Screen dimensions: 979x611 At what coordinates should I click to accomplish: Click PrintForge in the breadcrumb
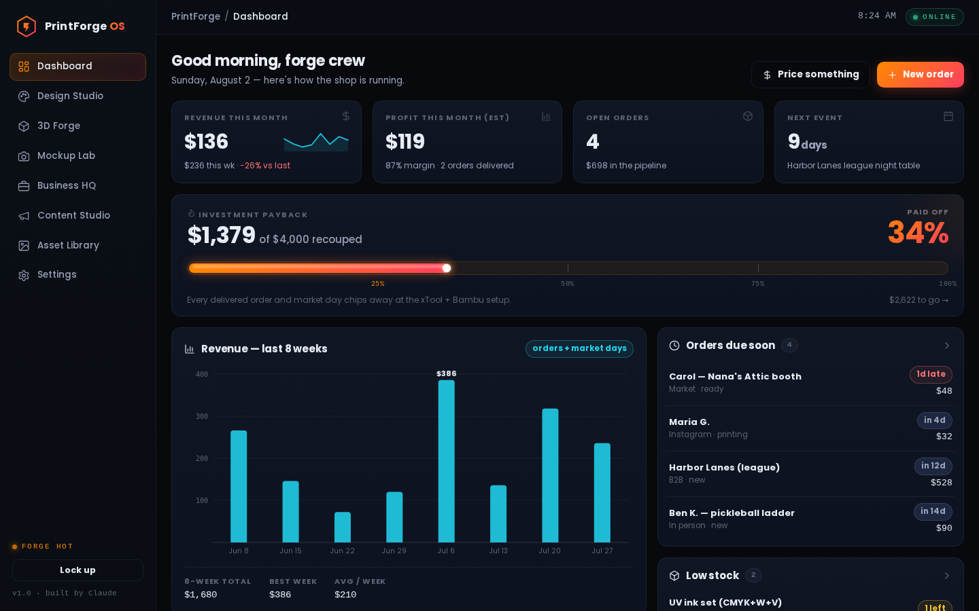(x=196, y=16)
